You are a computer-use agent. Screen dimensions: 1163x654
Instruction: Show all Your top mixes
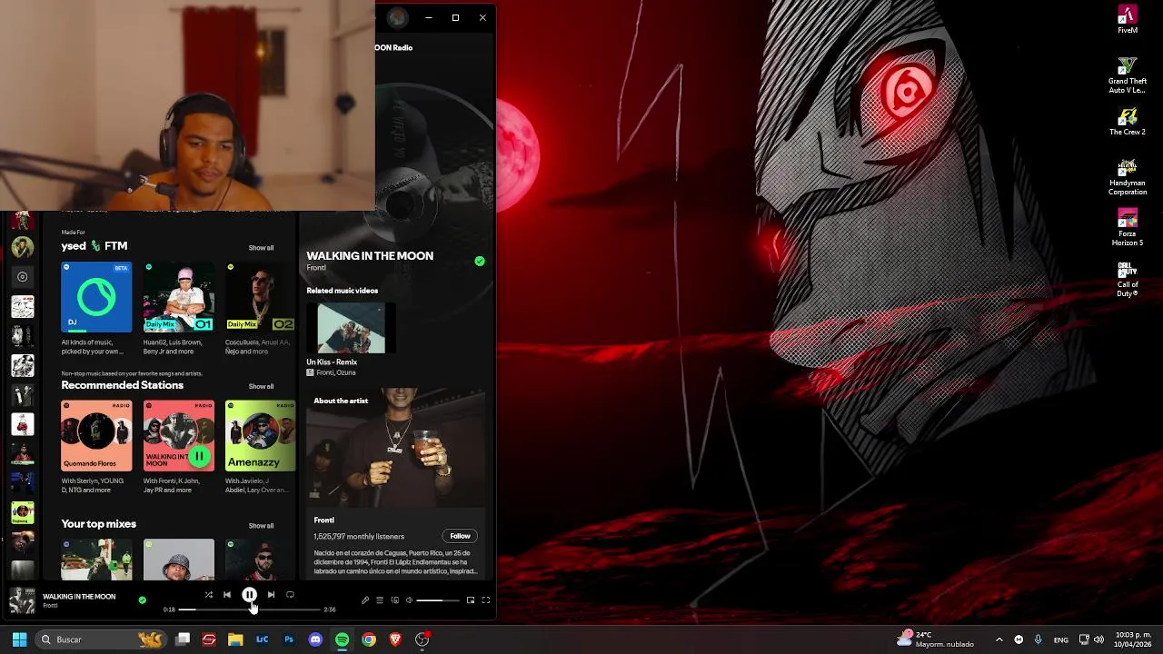(x=261, y=525)
